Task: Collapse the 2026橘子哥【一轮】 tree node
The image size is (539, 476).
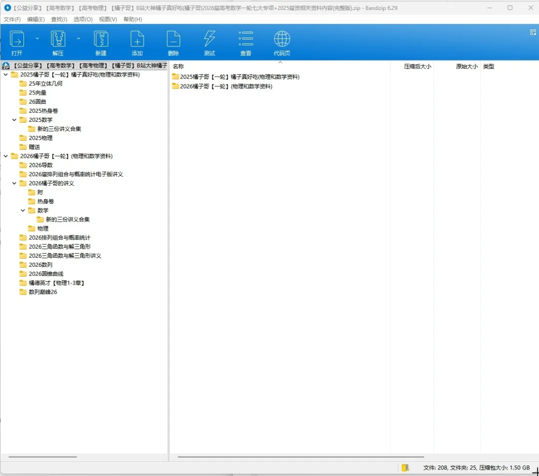Action: coord(6,156)
